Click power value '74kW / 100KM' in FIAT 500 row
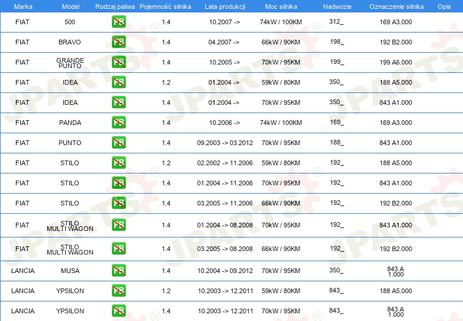463x321 pixels. [281, 22]
